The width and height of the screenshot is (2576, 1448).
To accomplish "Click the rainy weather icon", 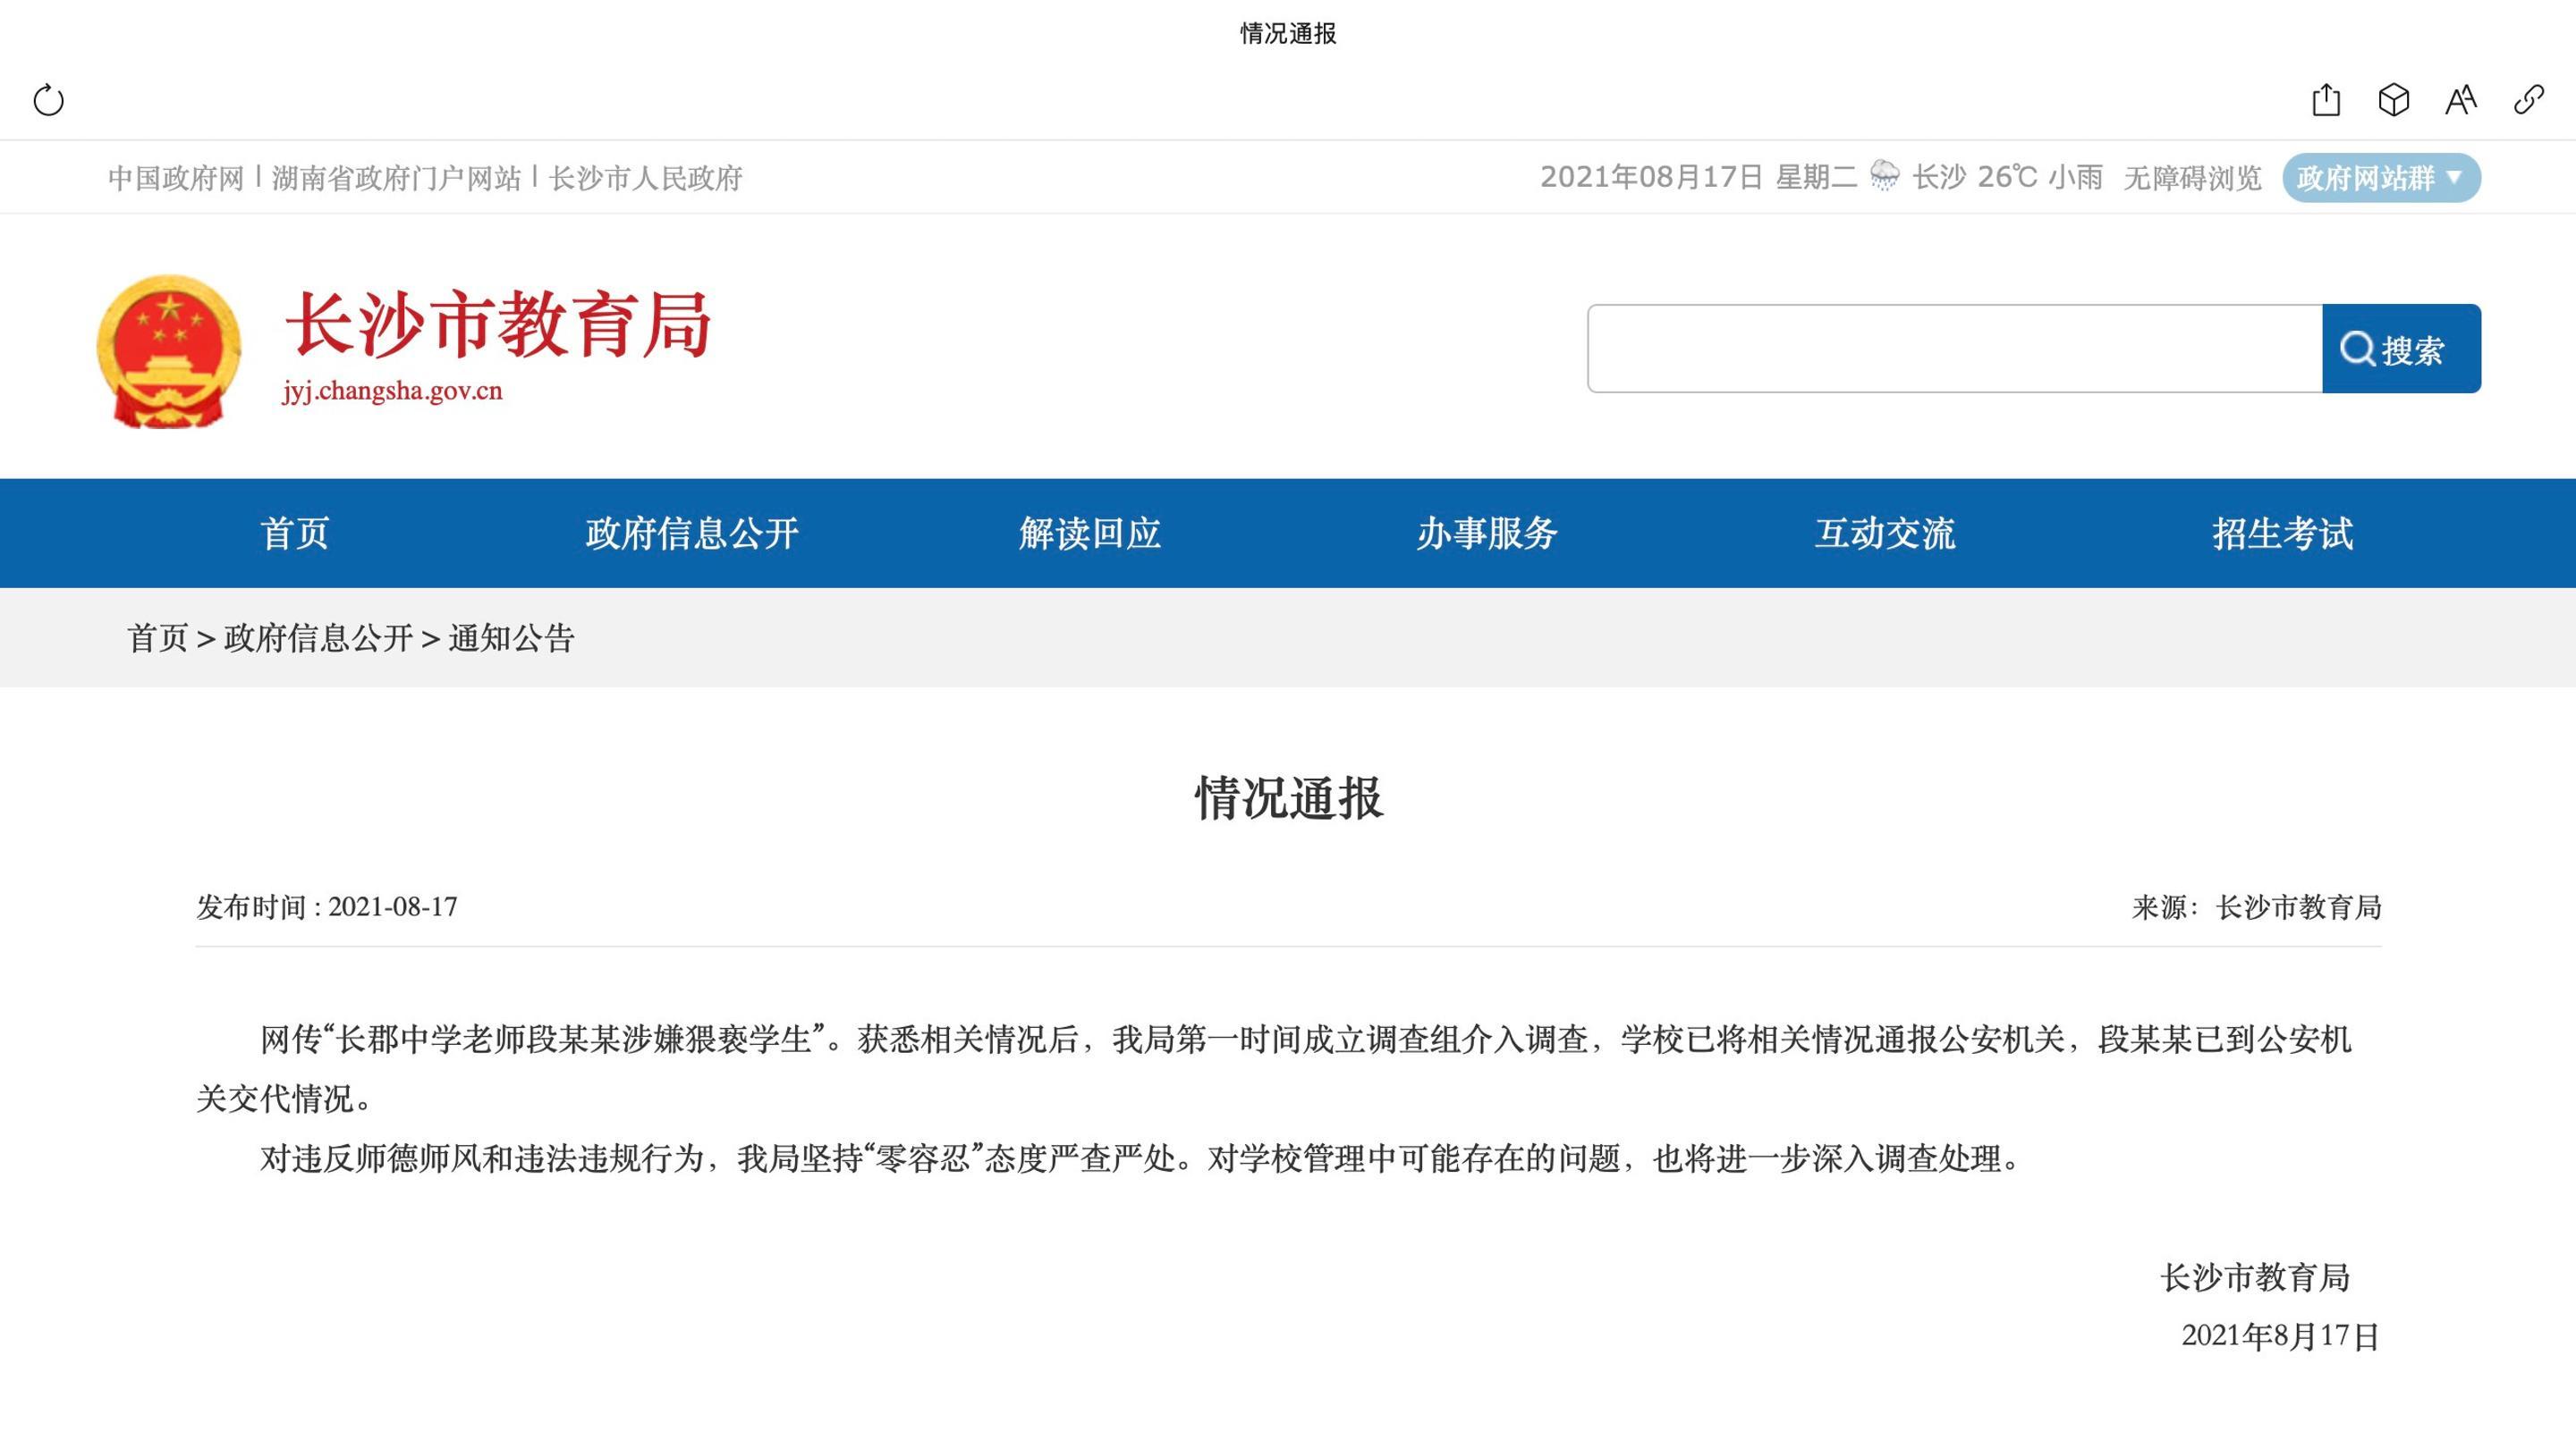I will [x=1884, y=176].
